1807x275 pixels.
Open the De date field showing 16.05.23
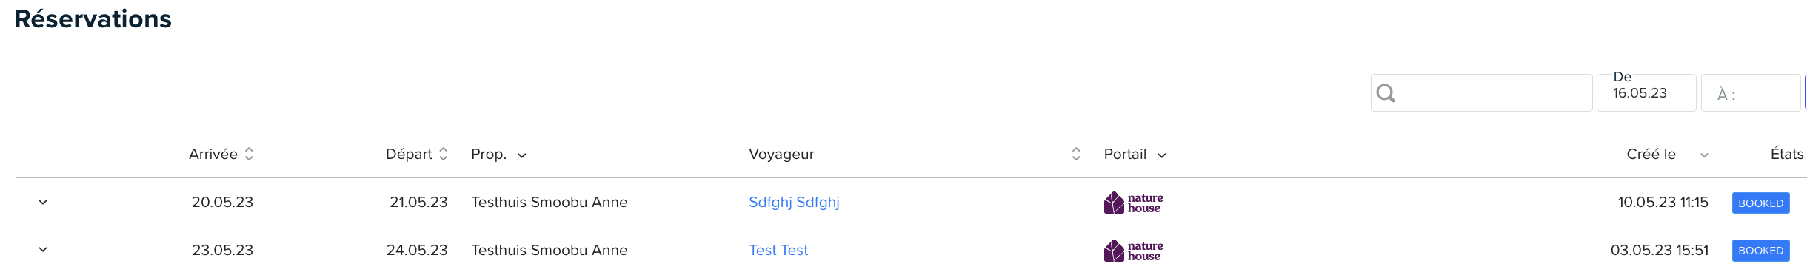(1646, 93)
